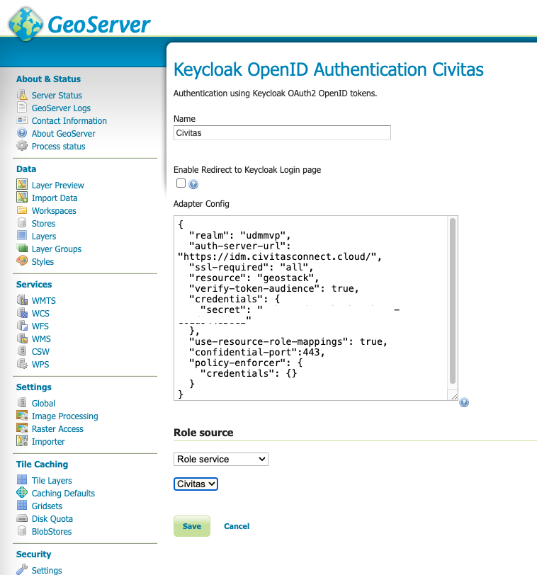Viewport: 537px width, 575px height.
Task: Open the Image Processing link
Action: (65, 416)
